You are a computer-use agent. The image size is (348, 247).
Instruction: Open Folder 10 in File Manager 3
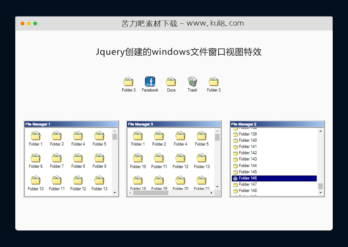tap(138, 158)
